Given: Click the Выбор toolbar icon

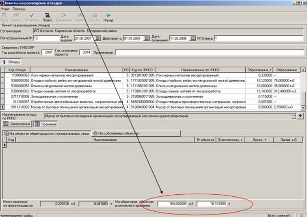Looking at the screenshot, I should pos(16,17).
